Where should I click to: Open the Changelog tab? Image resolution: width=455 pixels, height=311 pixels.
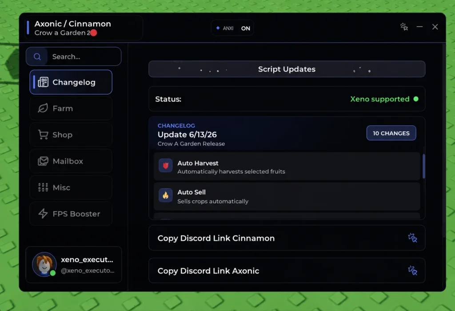[71, 82]
